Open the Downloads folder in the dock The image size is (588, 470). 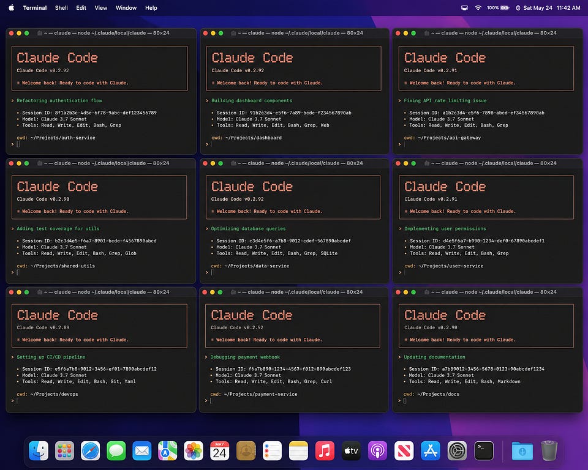click(522, 450)
